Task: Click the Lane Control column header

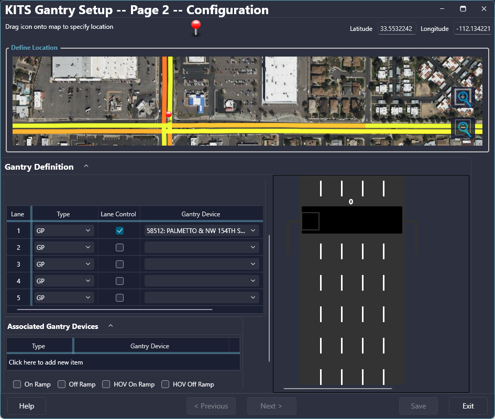Action: [118, 214]
